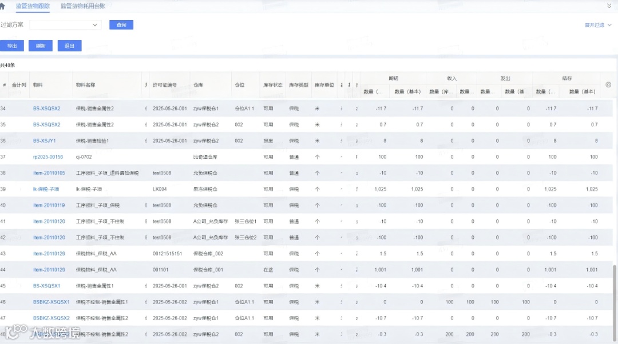Sort by 仓位 column header
The image size is (618, 344).
tap(239, 85)
